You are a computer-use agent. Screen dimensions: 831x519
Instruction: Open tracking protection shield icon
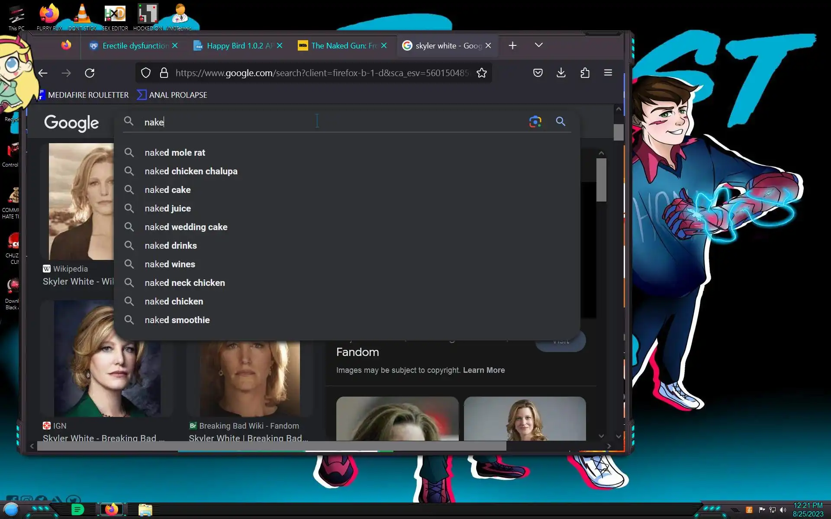(x=146, y=73)
